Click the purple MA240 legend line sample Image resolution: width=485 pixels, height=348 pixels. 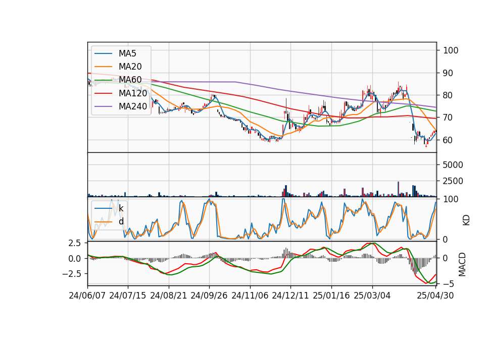click(x=103, y=106)
